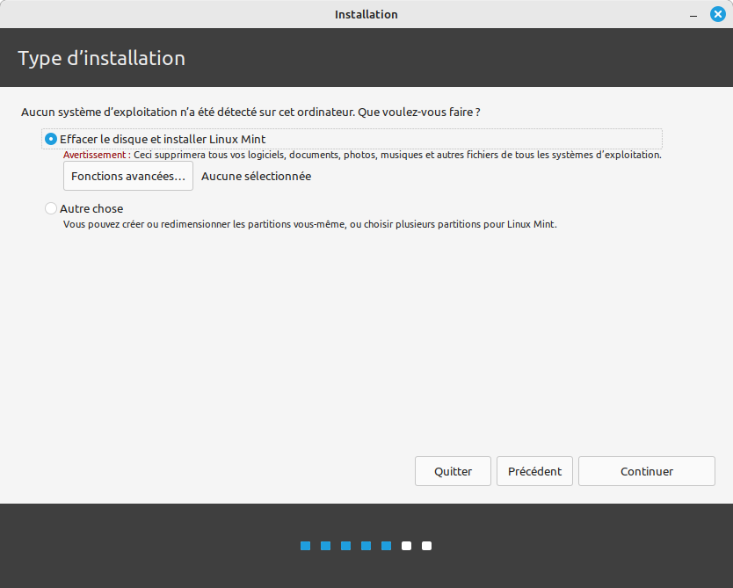Go back with the Précédent button
Screen dimensions: 733x588
(x=534, y=471)
